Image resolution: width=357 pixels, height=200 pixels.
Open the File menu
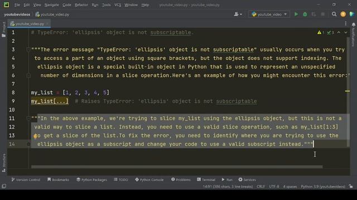pos(17,5)
